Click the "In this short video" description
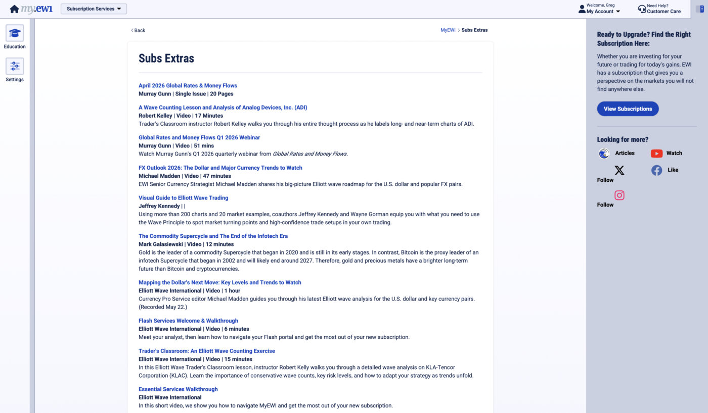The width and height of the screenshot is (708, 413). (265, 406)
